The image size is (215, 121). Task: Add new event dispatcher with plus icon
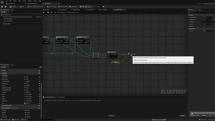pos(39,106)
